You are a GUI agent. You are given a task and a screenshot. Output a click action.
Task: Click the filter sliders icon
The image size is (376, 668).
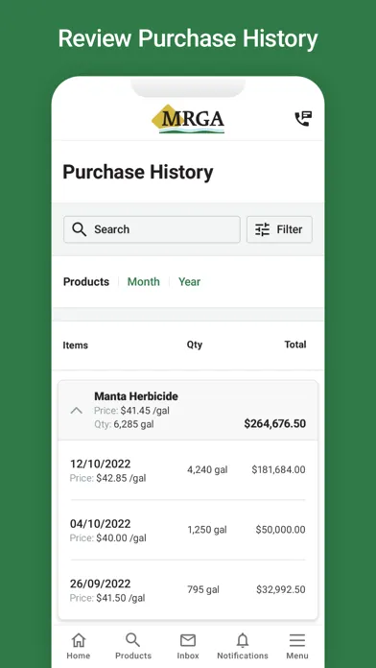[x=262, y=229]
